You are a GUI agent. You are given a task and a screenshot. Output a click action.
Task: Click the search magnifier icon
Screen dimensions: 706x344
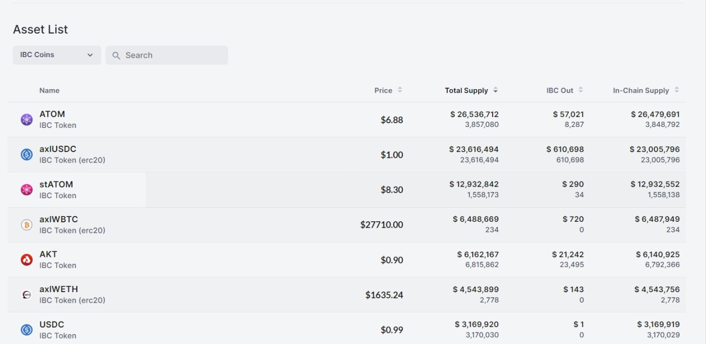tap(116, 56)
